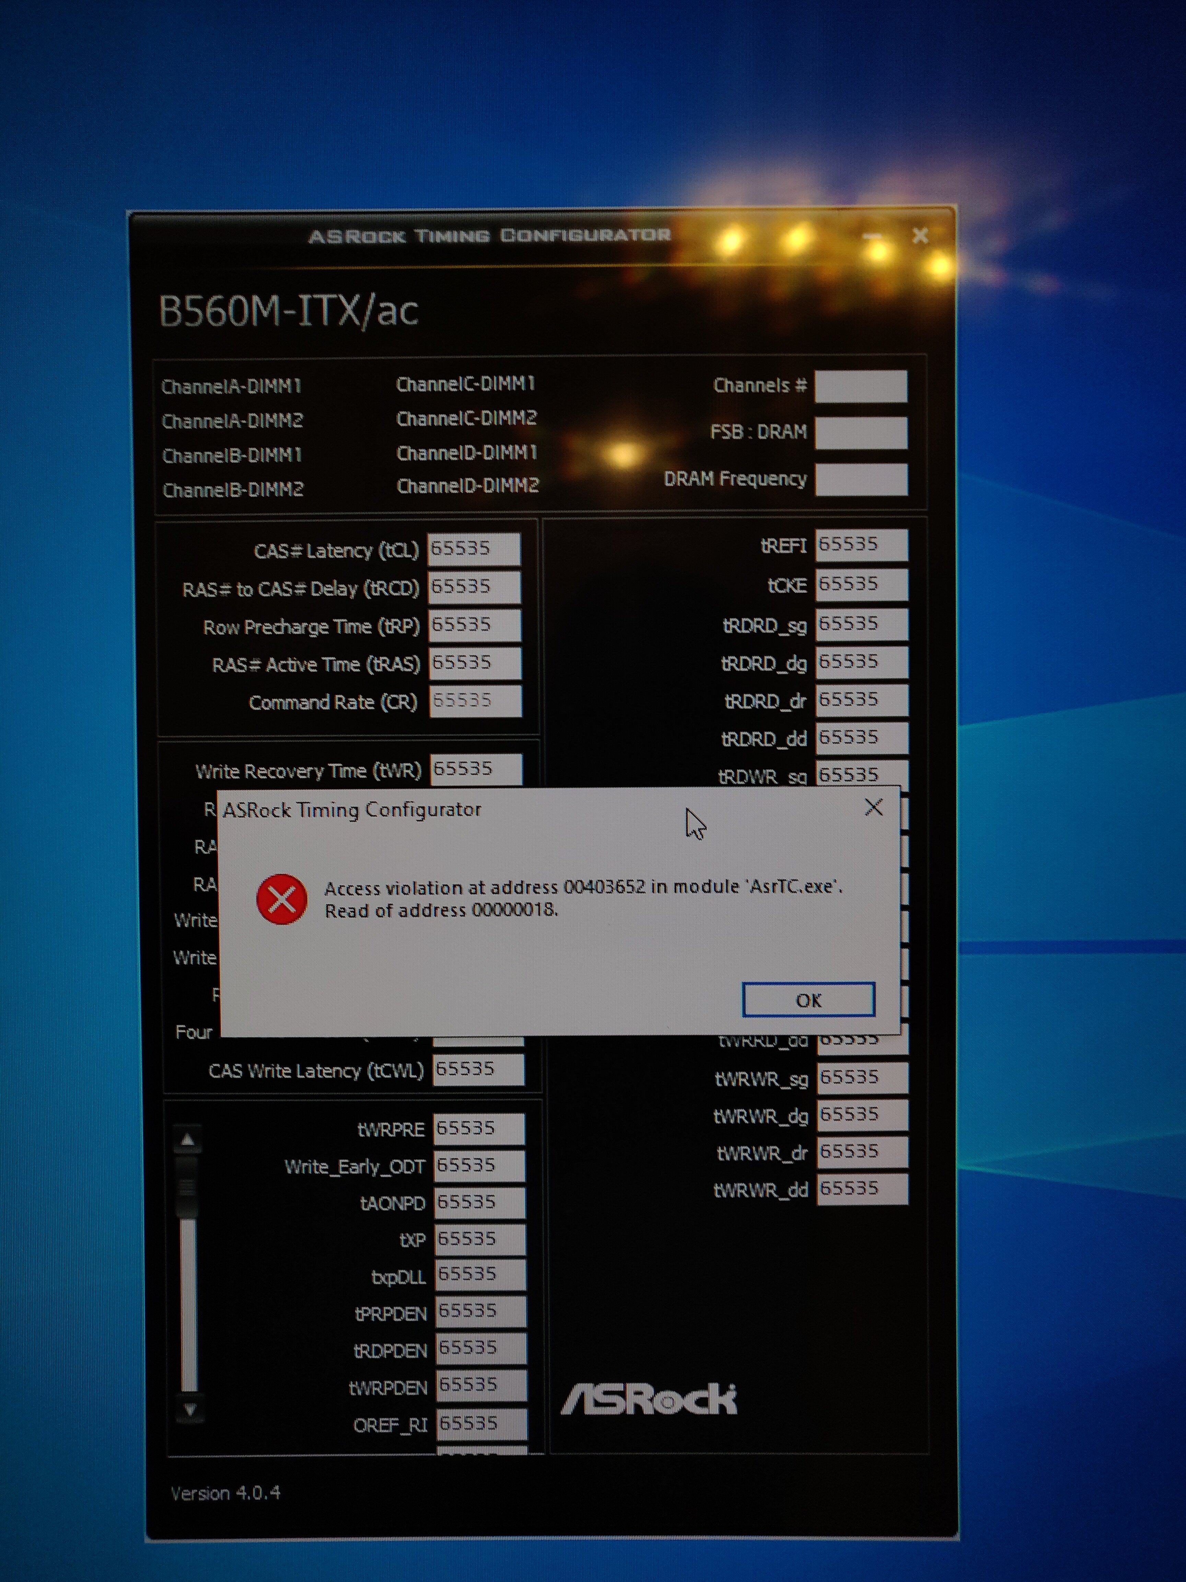The image size is (1186, 1582).
Task: Click the ChannelA-DIMM2 label
Action: pos(232,421)
